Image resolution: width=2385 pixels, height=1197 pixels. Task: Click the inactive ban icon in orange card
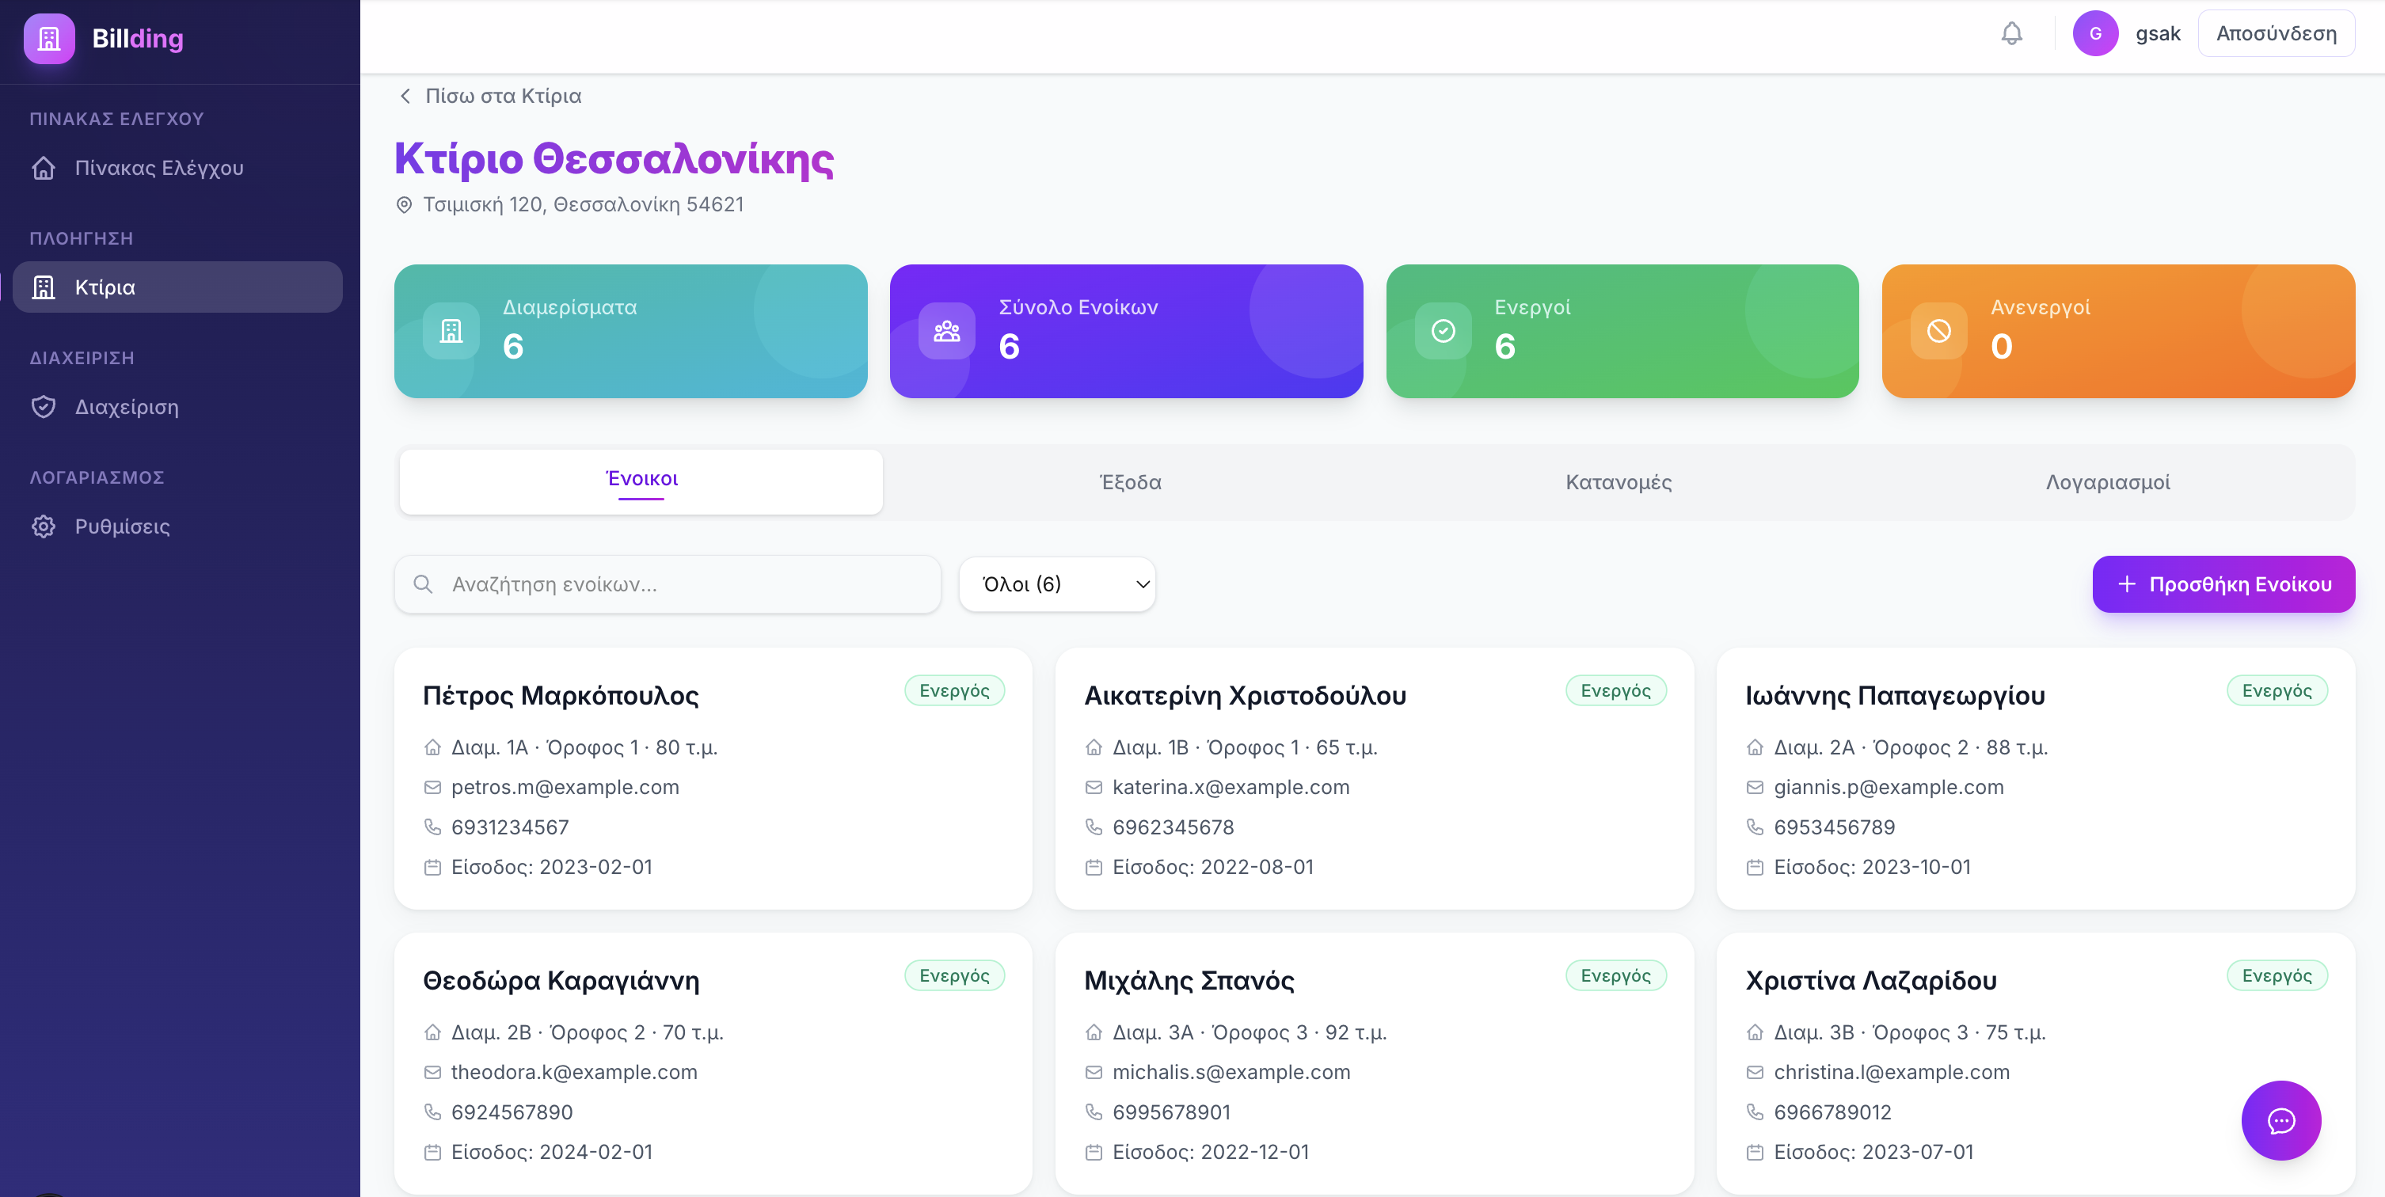1938,330
